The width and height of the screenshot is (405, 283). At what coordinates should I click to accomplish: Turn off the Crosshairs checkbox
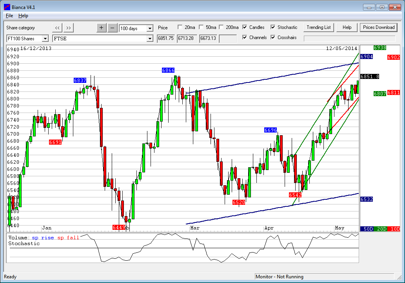[x=273, y=38]
